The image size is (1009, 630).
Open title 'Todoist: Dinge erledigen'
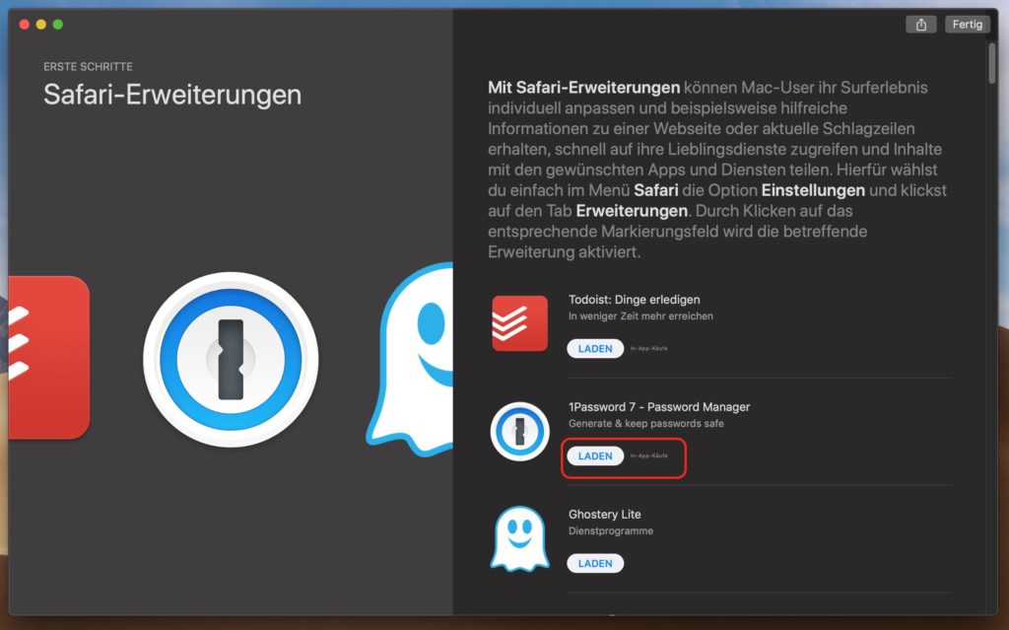click(634, 300)
